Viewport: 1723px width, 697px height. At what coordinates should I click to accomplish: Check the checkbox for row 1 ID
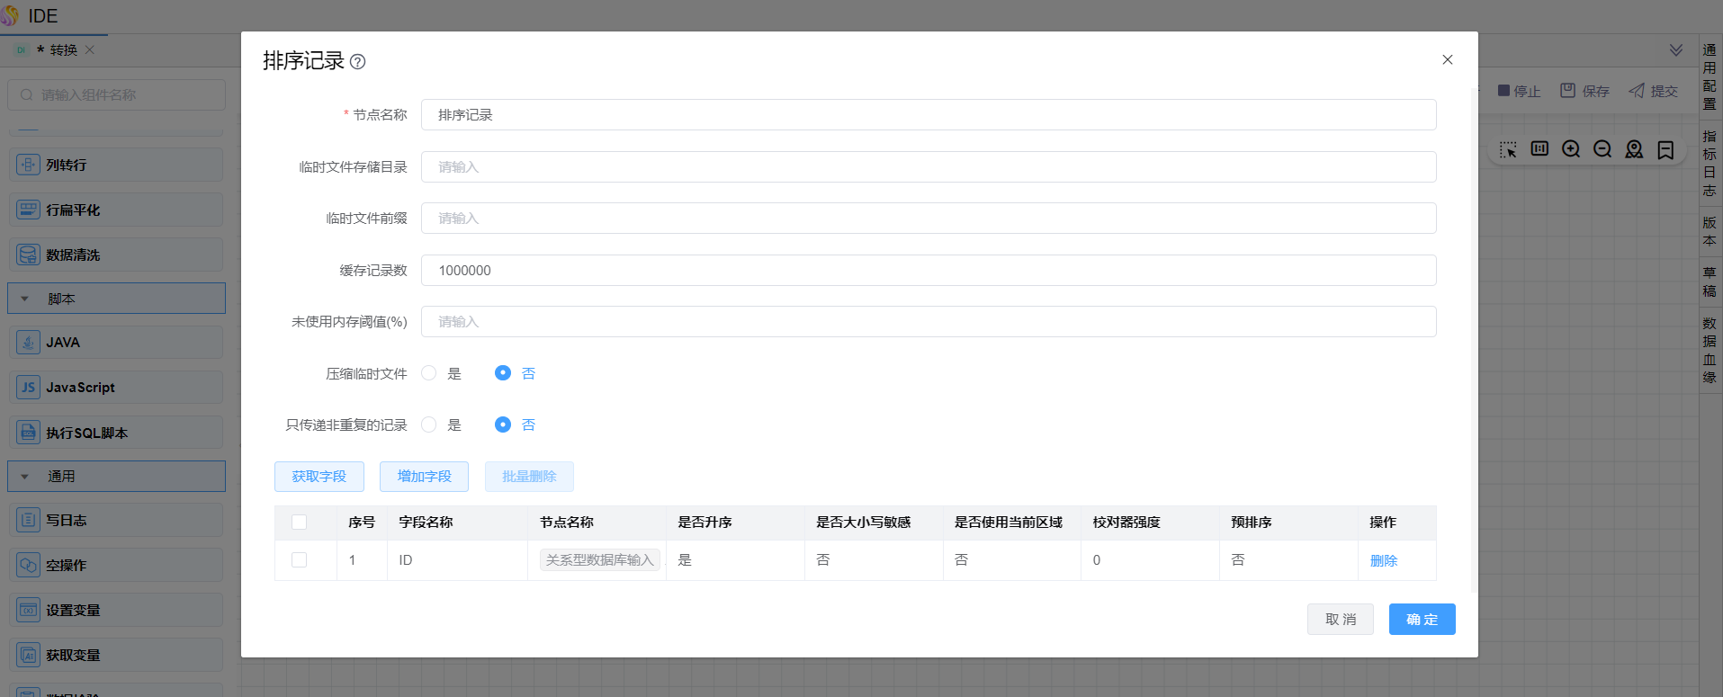(300, 560)
